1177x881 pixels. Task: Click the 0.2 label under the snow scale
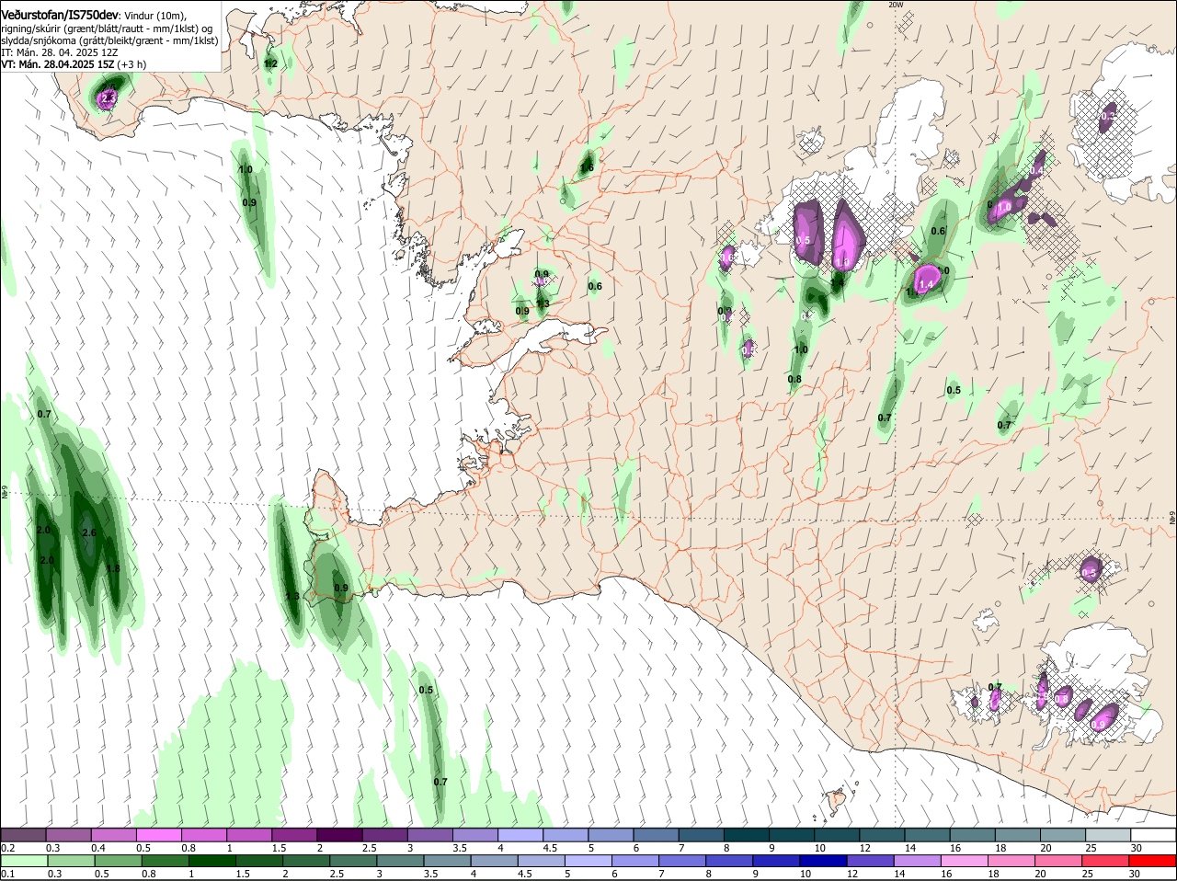(8, 847)
